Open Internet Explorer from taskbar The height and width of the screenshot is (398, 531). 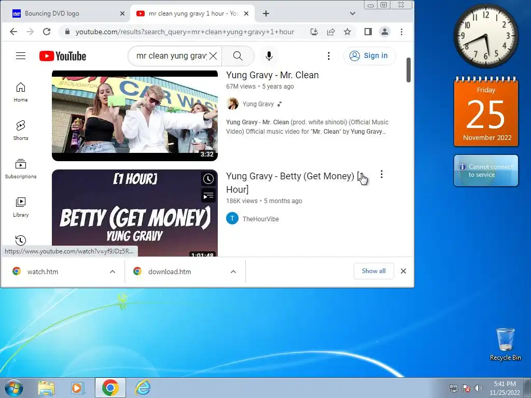pos(143,388)
